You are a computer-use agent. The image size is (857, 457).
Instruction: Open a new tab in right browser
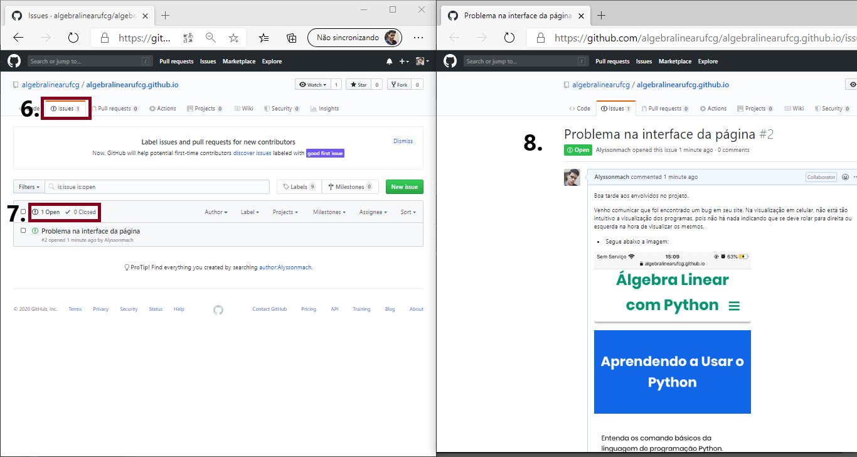pos(602,15)
